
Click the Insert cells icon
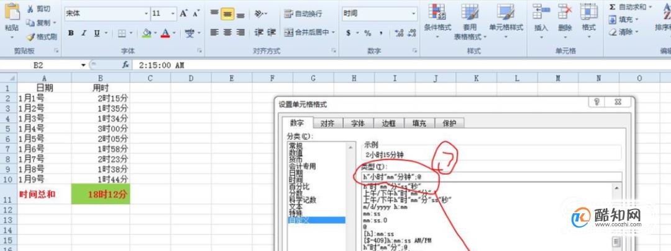point(541,12)
